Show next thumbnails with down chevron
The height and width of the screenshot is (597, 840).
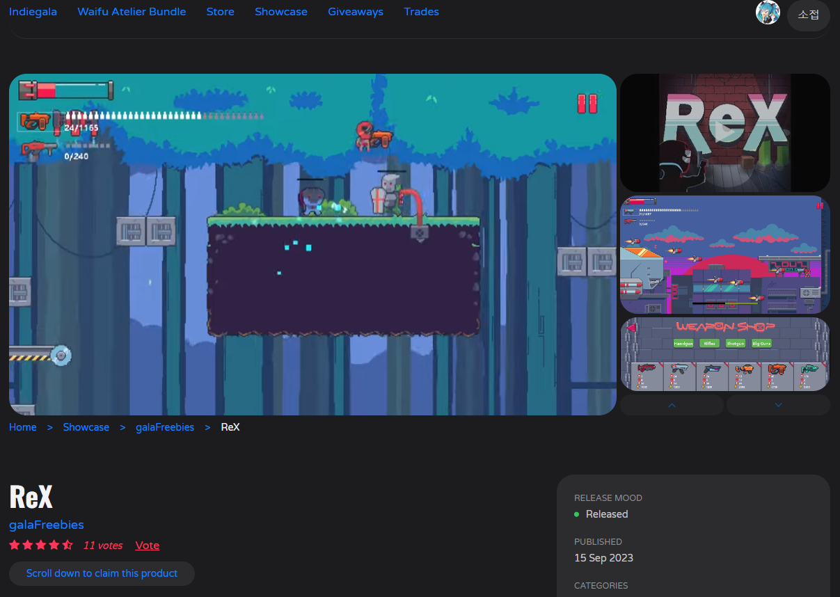click(778, 405)
